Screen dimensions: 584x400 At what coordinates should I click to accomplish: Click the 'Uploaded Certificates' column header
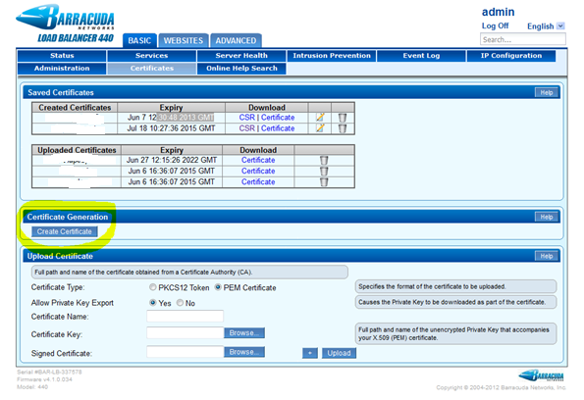[x=77, y=150]
